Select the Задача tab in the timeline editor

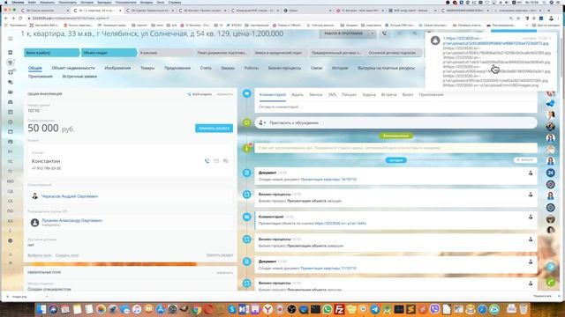[x=369, y=94]
